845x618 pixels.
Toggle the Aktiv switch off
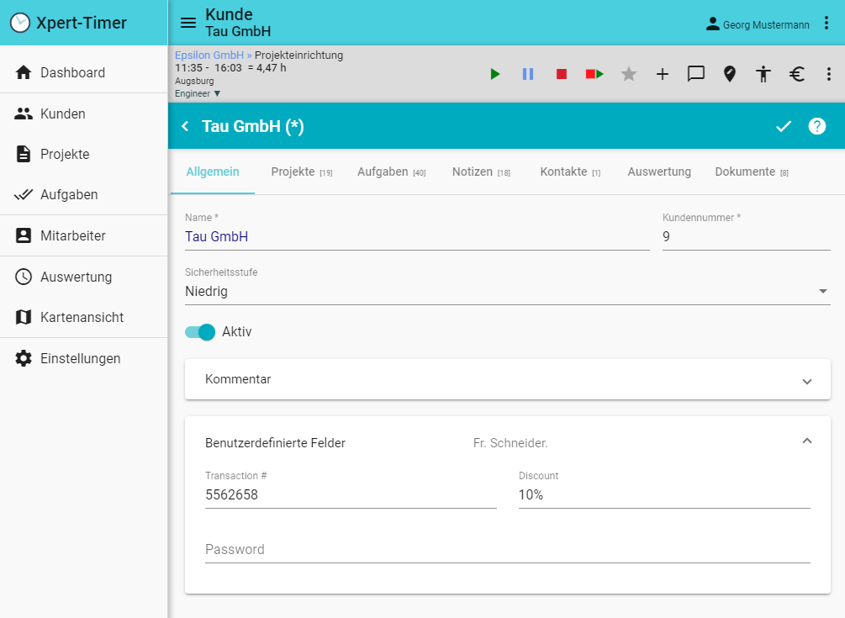pos(201,332)
